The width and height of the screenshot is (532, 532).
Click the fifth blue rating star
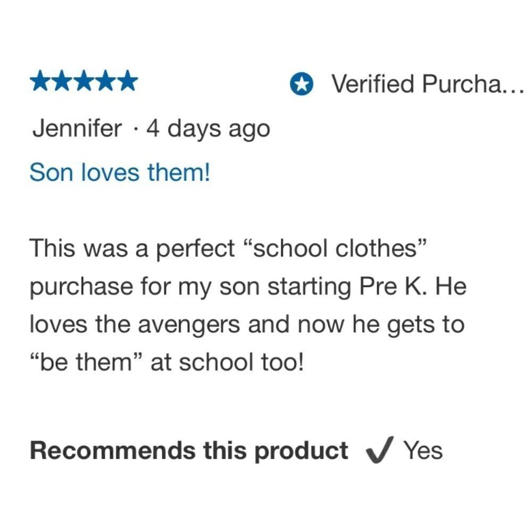pyautogui.click(x=128, y=81)
